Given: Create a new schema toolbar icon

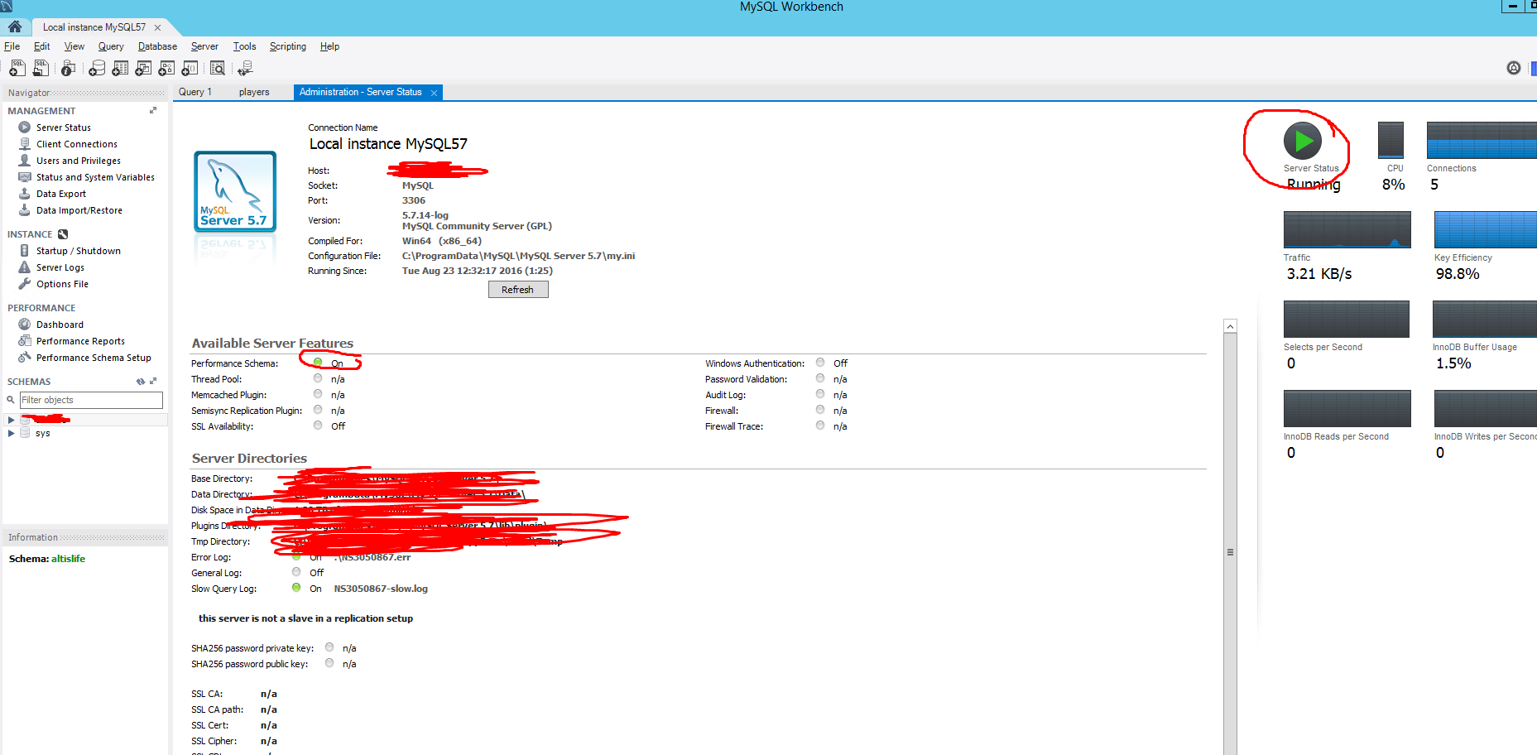Looking at the screenshot, I should coord(97,68).
